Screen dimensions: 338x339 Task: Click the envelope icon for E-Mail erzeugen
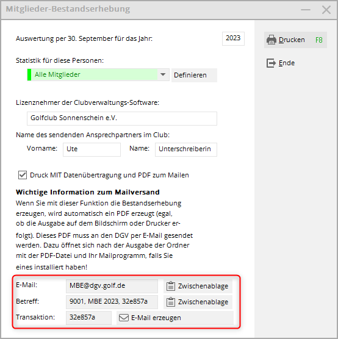[124, 318]
